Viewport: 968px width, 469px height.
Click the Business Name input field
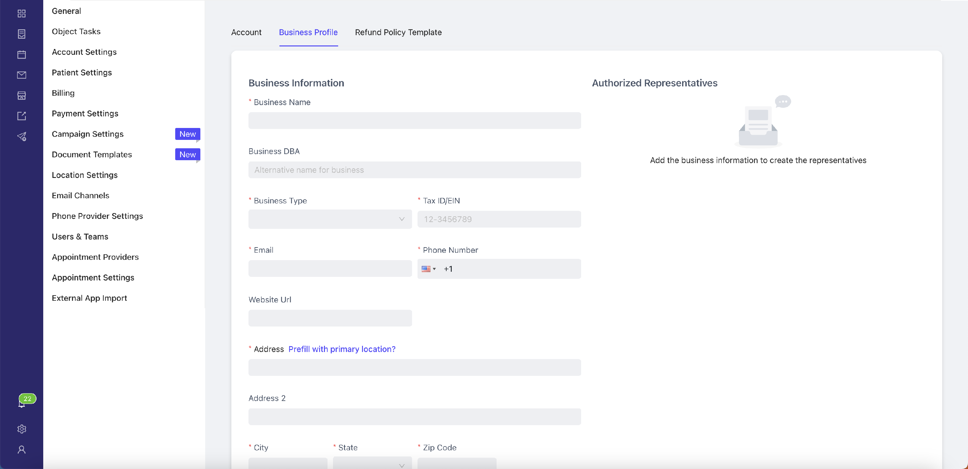(x=415, y=121)
